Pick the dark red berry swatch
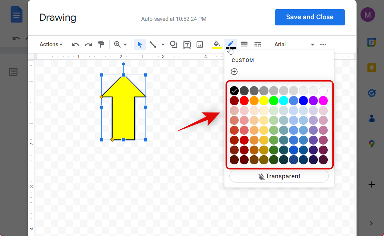384x236 pixels. click(234, 101)
